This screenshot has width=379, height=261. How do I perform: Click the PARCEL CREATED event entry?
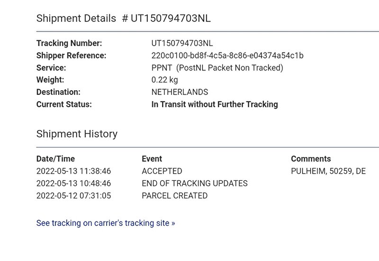(174, 196)
